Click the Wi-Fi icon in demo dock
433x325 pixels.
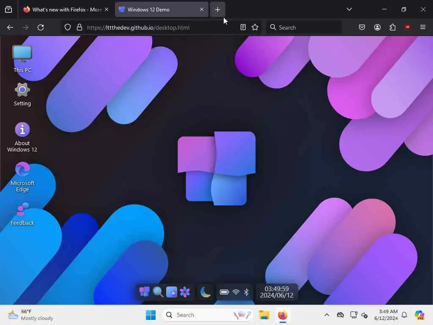click(x=236, y=292)
